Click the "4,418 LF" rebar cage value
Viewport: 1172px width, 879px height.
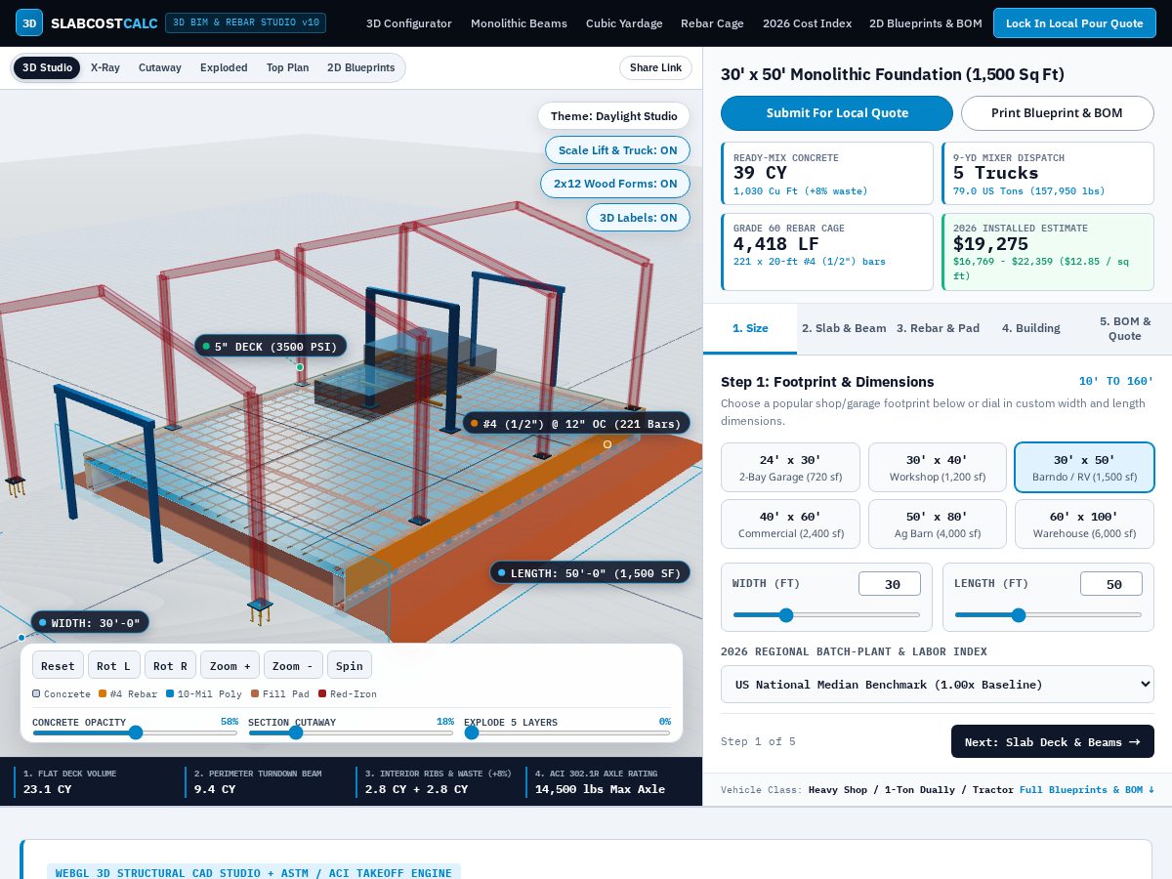pyautogui.click(x=776, y=244)
